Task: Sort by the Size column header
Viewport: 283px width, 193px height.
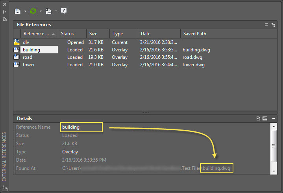Action: pyautogui.click(x=98, y=34)
